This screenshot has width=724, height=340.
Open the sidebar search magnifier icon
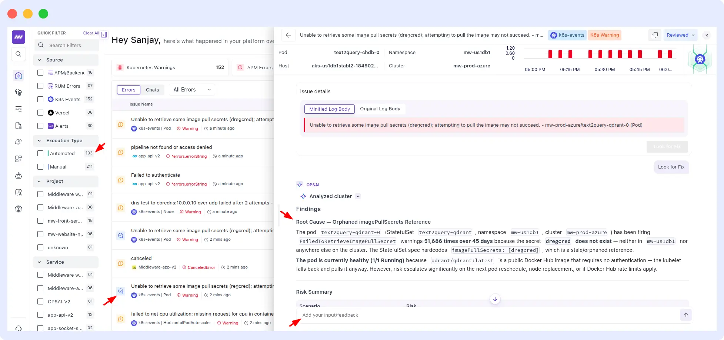[x=19, y=54]
